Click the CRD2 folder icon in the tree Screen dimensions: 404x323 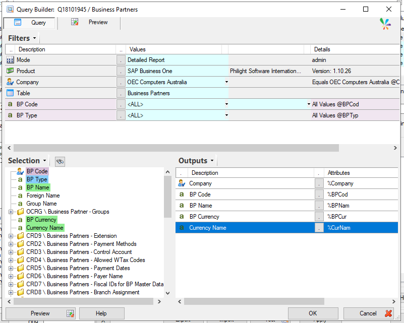[20, 244]
